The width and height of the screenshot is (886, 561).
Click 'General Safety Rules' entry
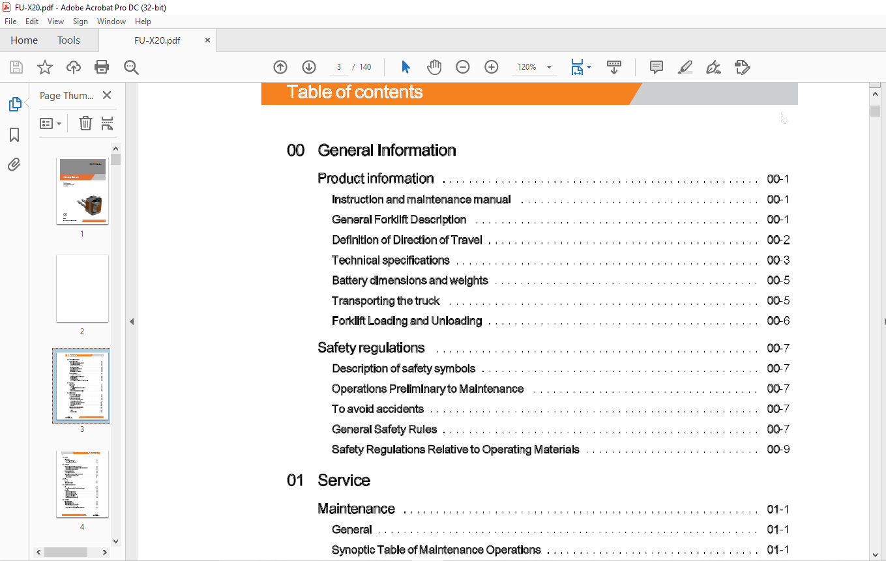384,429
